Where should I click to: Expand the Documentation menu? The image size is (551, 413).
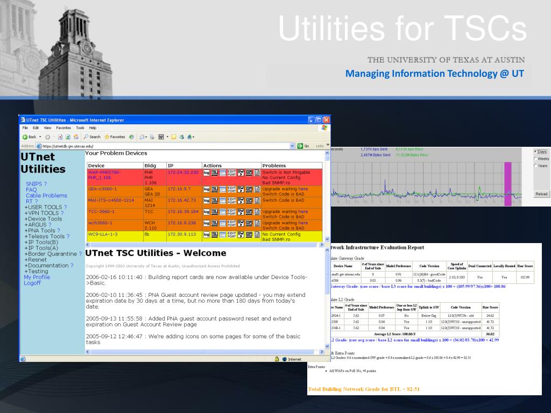46,266
